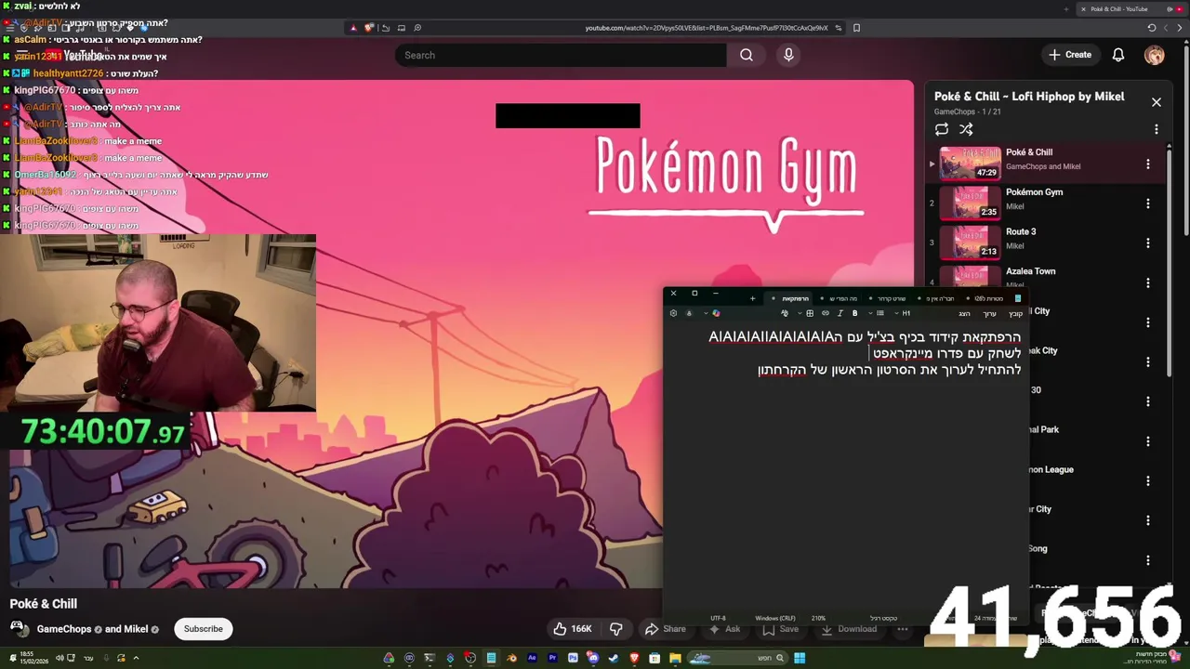Viewport: 1190px width, 669px height.
Task: Click the YouTube search magnifier button
Action: tap(746, 55)
